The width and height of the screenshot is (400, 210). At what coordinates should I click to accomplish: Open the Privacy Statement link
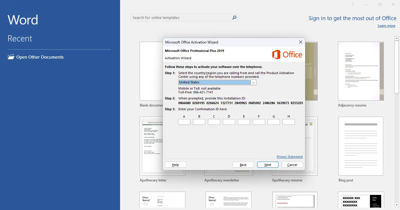tap(290, 157)
